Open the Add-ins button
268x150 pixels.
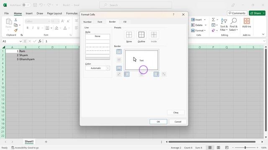click(x=247, y=23)
